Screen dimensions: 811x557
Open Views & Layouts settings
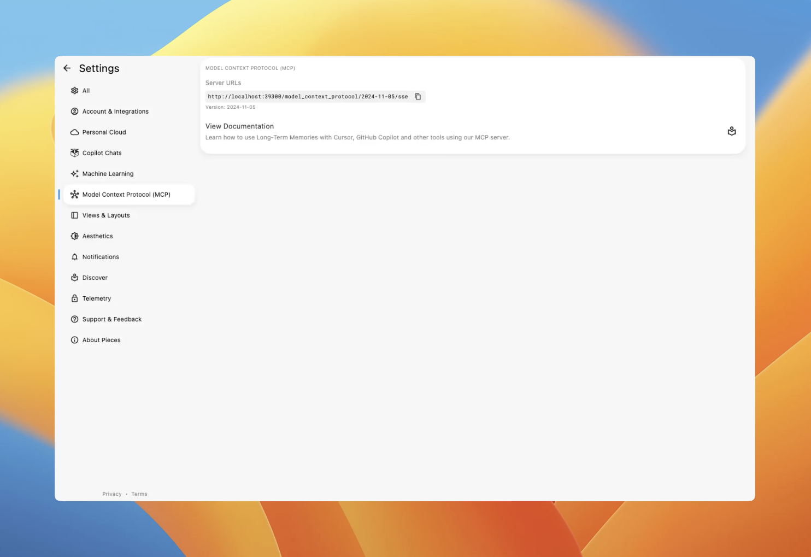coord(129,215)
